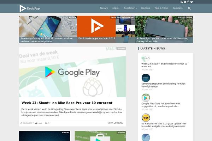Click the DroidApp logo

[x=30, y=8]
